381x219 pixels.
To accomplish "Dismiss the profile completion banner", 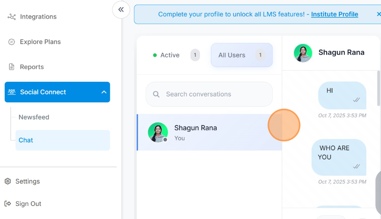I will pos(378,14).
